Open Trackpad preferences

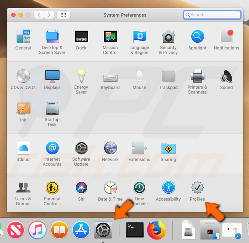pyautogui.click(x=169, y=76)
